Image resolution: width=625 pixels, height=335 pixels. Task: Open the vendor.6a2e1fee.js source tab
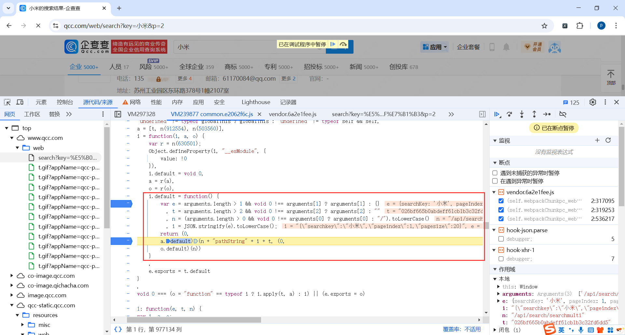pyautogui.click(x=293, y=114)
